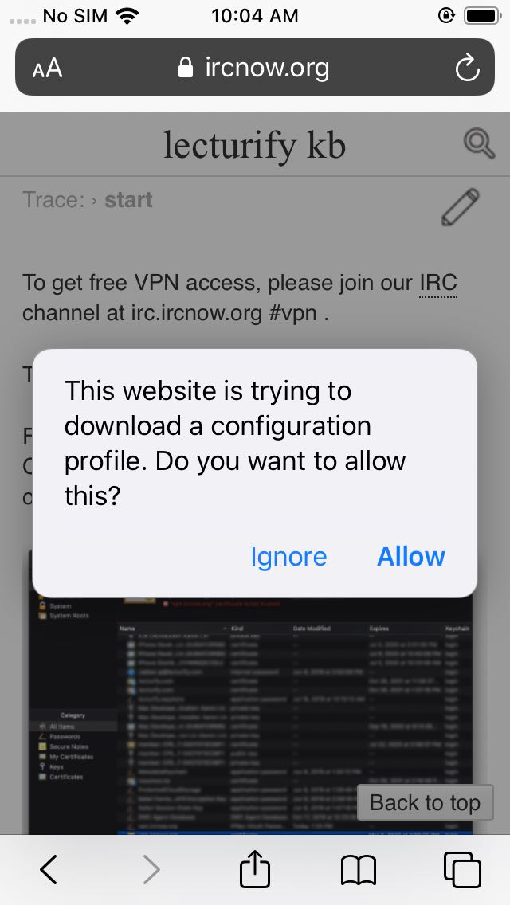Viewport: 510px width, 905px height.
Task: Open Safari bookmarks book icon
Action: coord(358,870)
